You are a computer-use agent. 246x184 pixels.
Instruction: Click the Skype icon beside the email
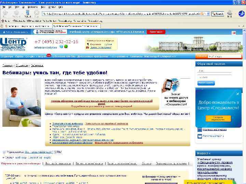coord(61,46)
